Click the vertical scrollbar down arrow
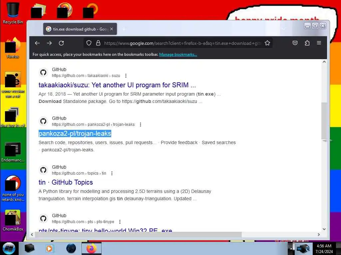Screen dimensions: 341x255 point(324,229)
